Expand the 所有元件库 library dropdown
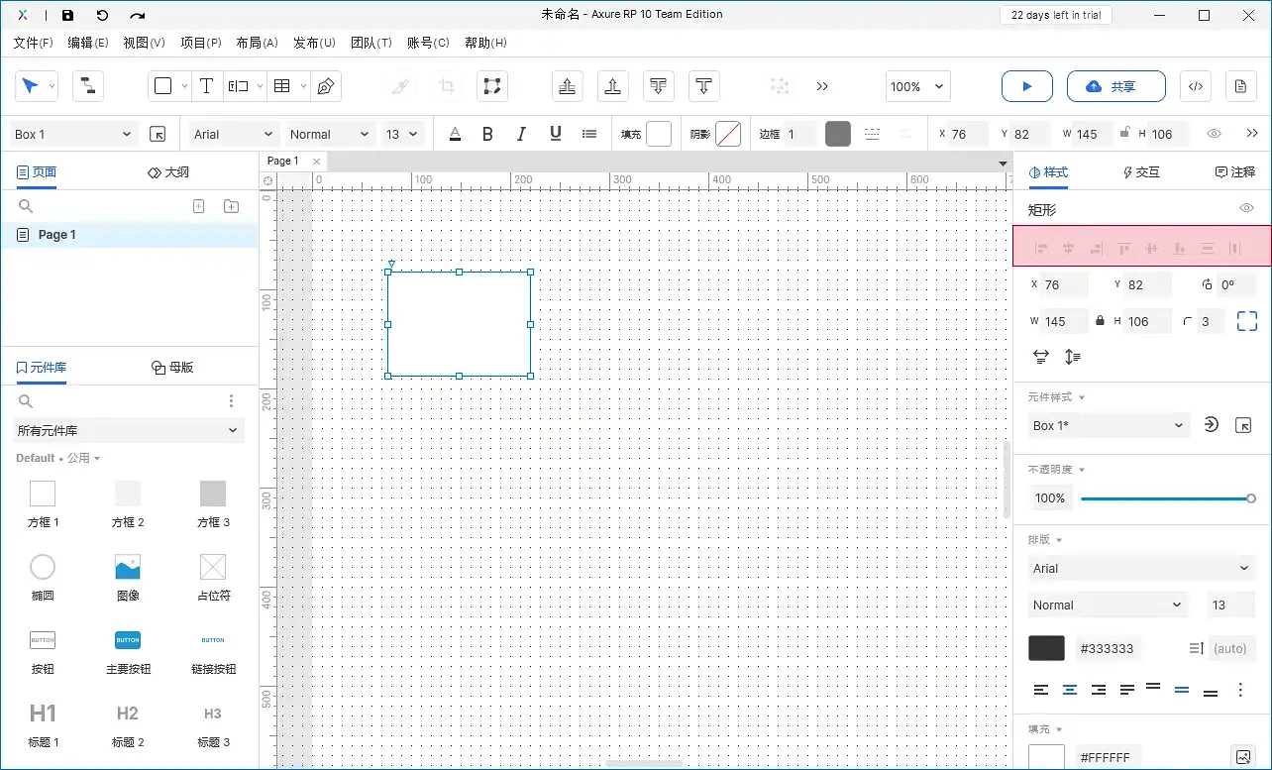Image resolution: width=1272 pixels, height=770 pixels. [x=129, y=430]
